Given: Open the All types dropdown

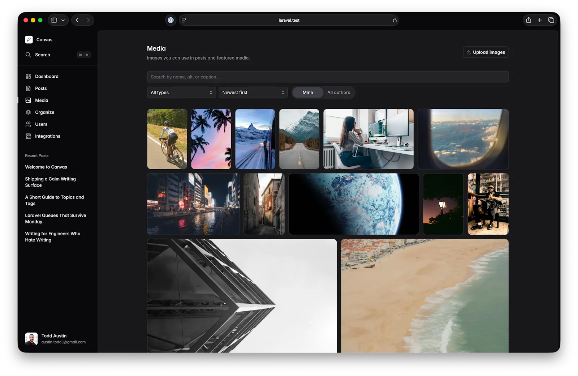Looking at the screenshot, I should point(181,93).
